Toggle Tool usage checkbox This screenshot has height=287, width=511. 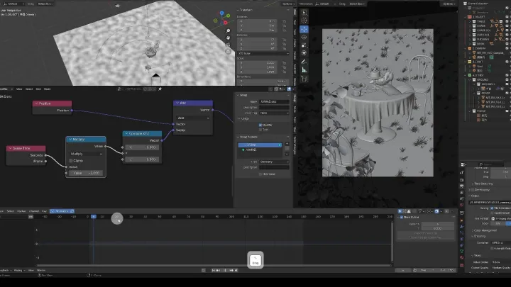tap(260, 130)
